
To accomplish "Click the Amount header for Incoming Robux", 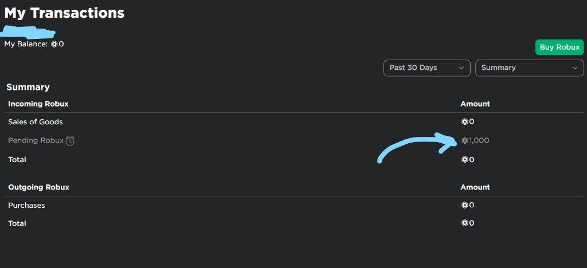I will point(475,104).
